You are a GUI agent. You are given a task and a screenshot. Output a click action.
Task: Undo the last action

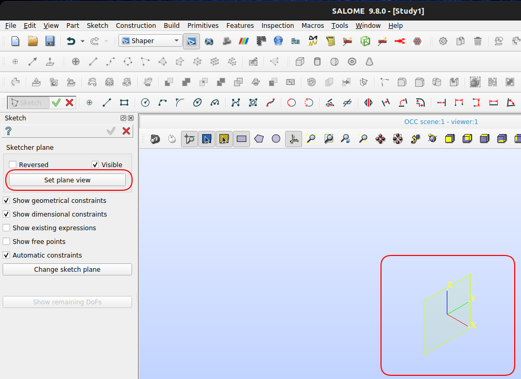click(x=71, y=41)
